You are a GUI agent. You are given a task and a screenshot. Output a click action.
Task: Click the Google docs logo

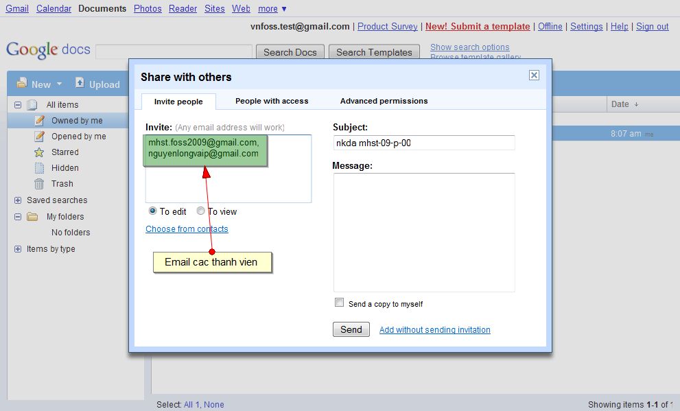click(x=48, y=50)
